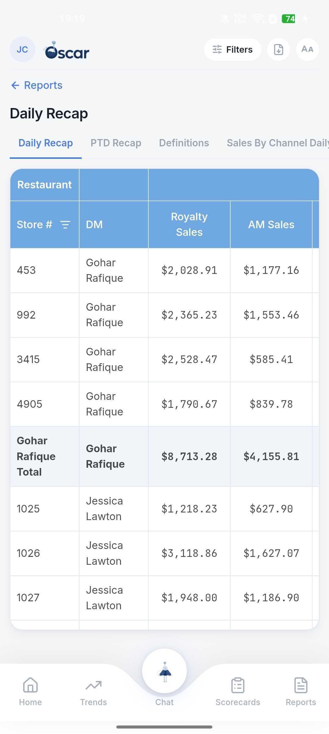The image size is (329, 734).
Task: Open the Definitions tab
Action: pos(184,143)
